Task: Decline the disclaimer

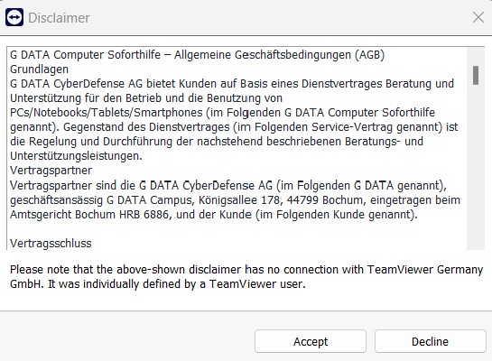Action: point(431,341)
